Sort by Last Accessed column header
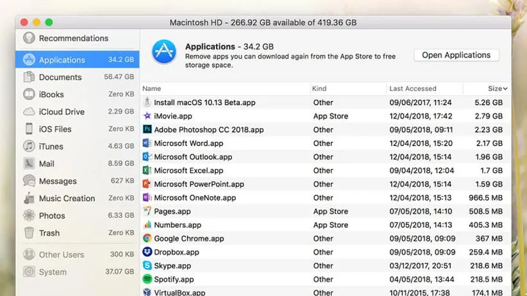Screen dimensions: 527x296 [x=412, y=88]
